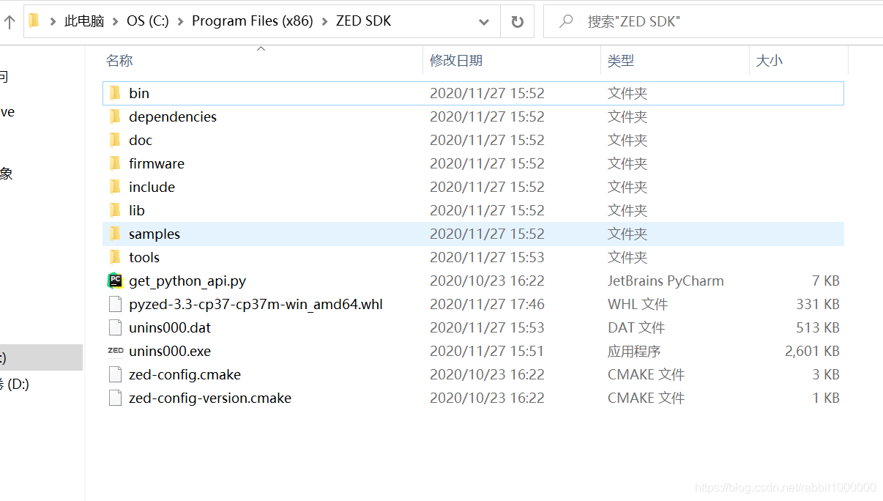This screenshot has height=501, width=883.
Task: Open the address bar dropdown arrow
Action: point(483,21)
